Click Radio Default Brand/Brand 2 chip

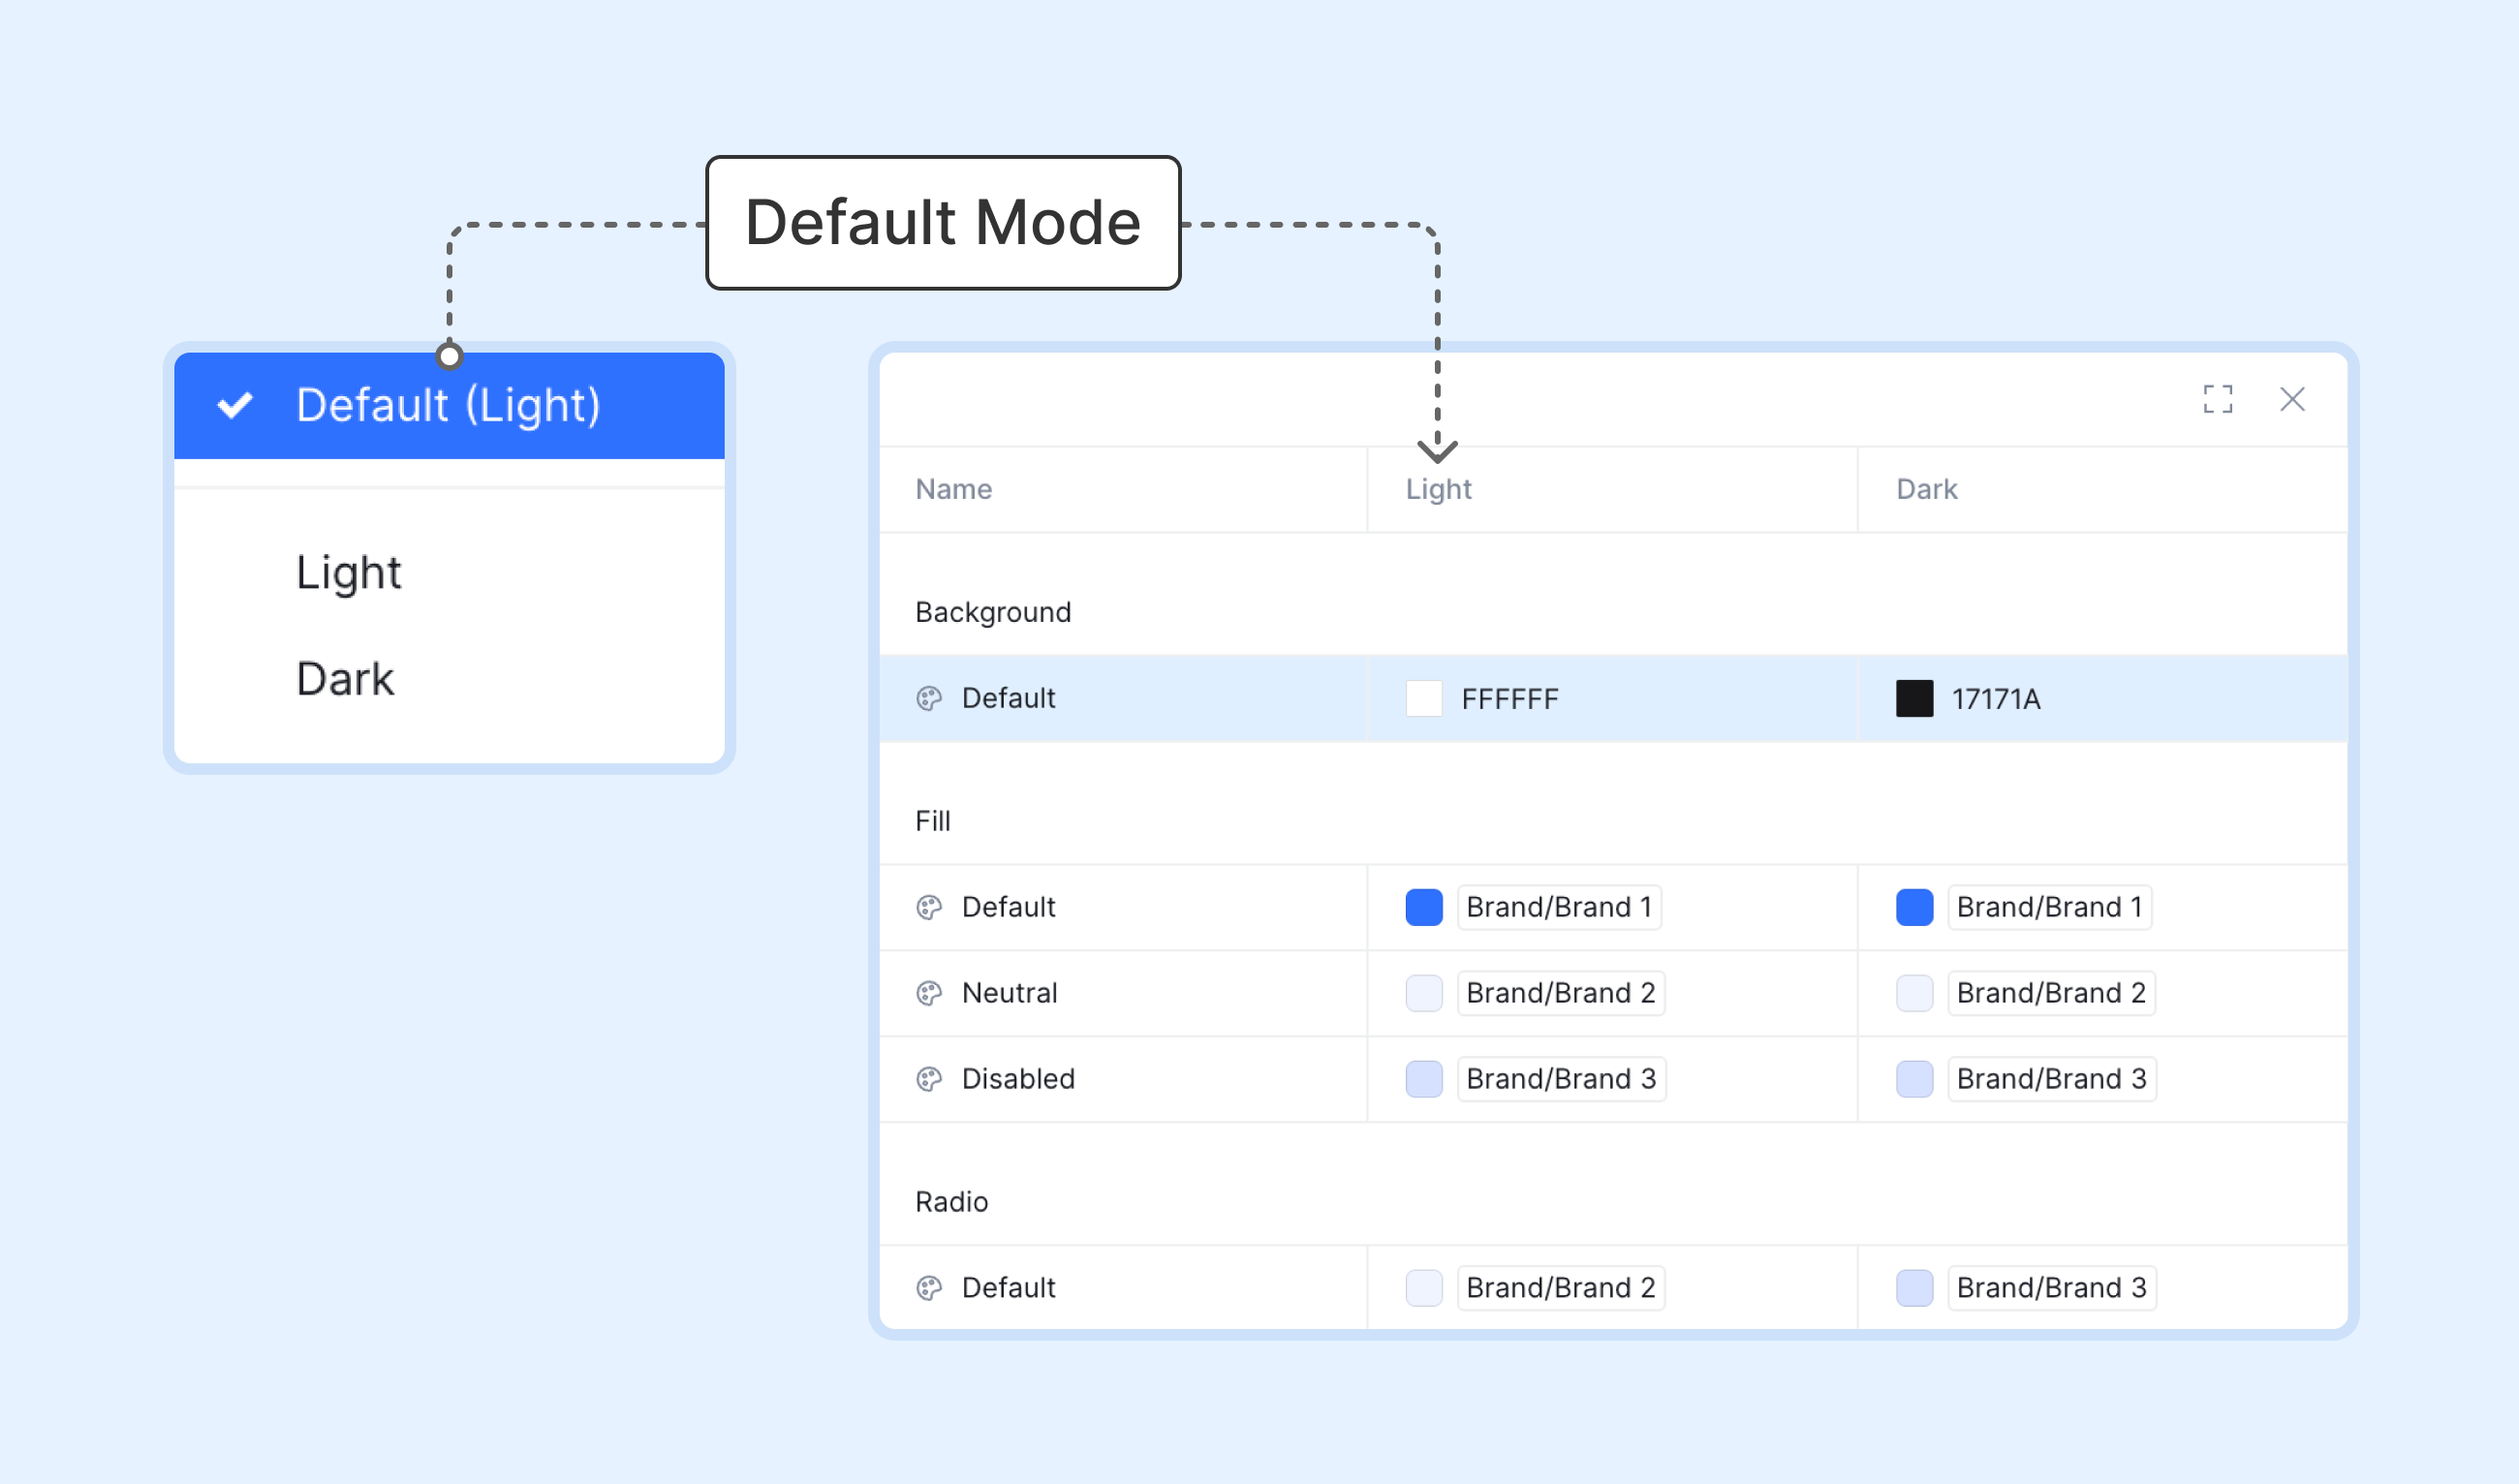[x=1560, y=1288]
